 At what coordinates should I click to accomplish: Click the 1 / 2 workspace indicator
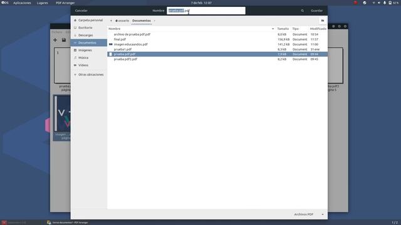click(395, 222)
